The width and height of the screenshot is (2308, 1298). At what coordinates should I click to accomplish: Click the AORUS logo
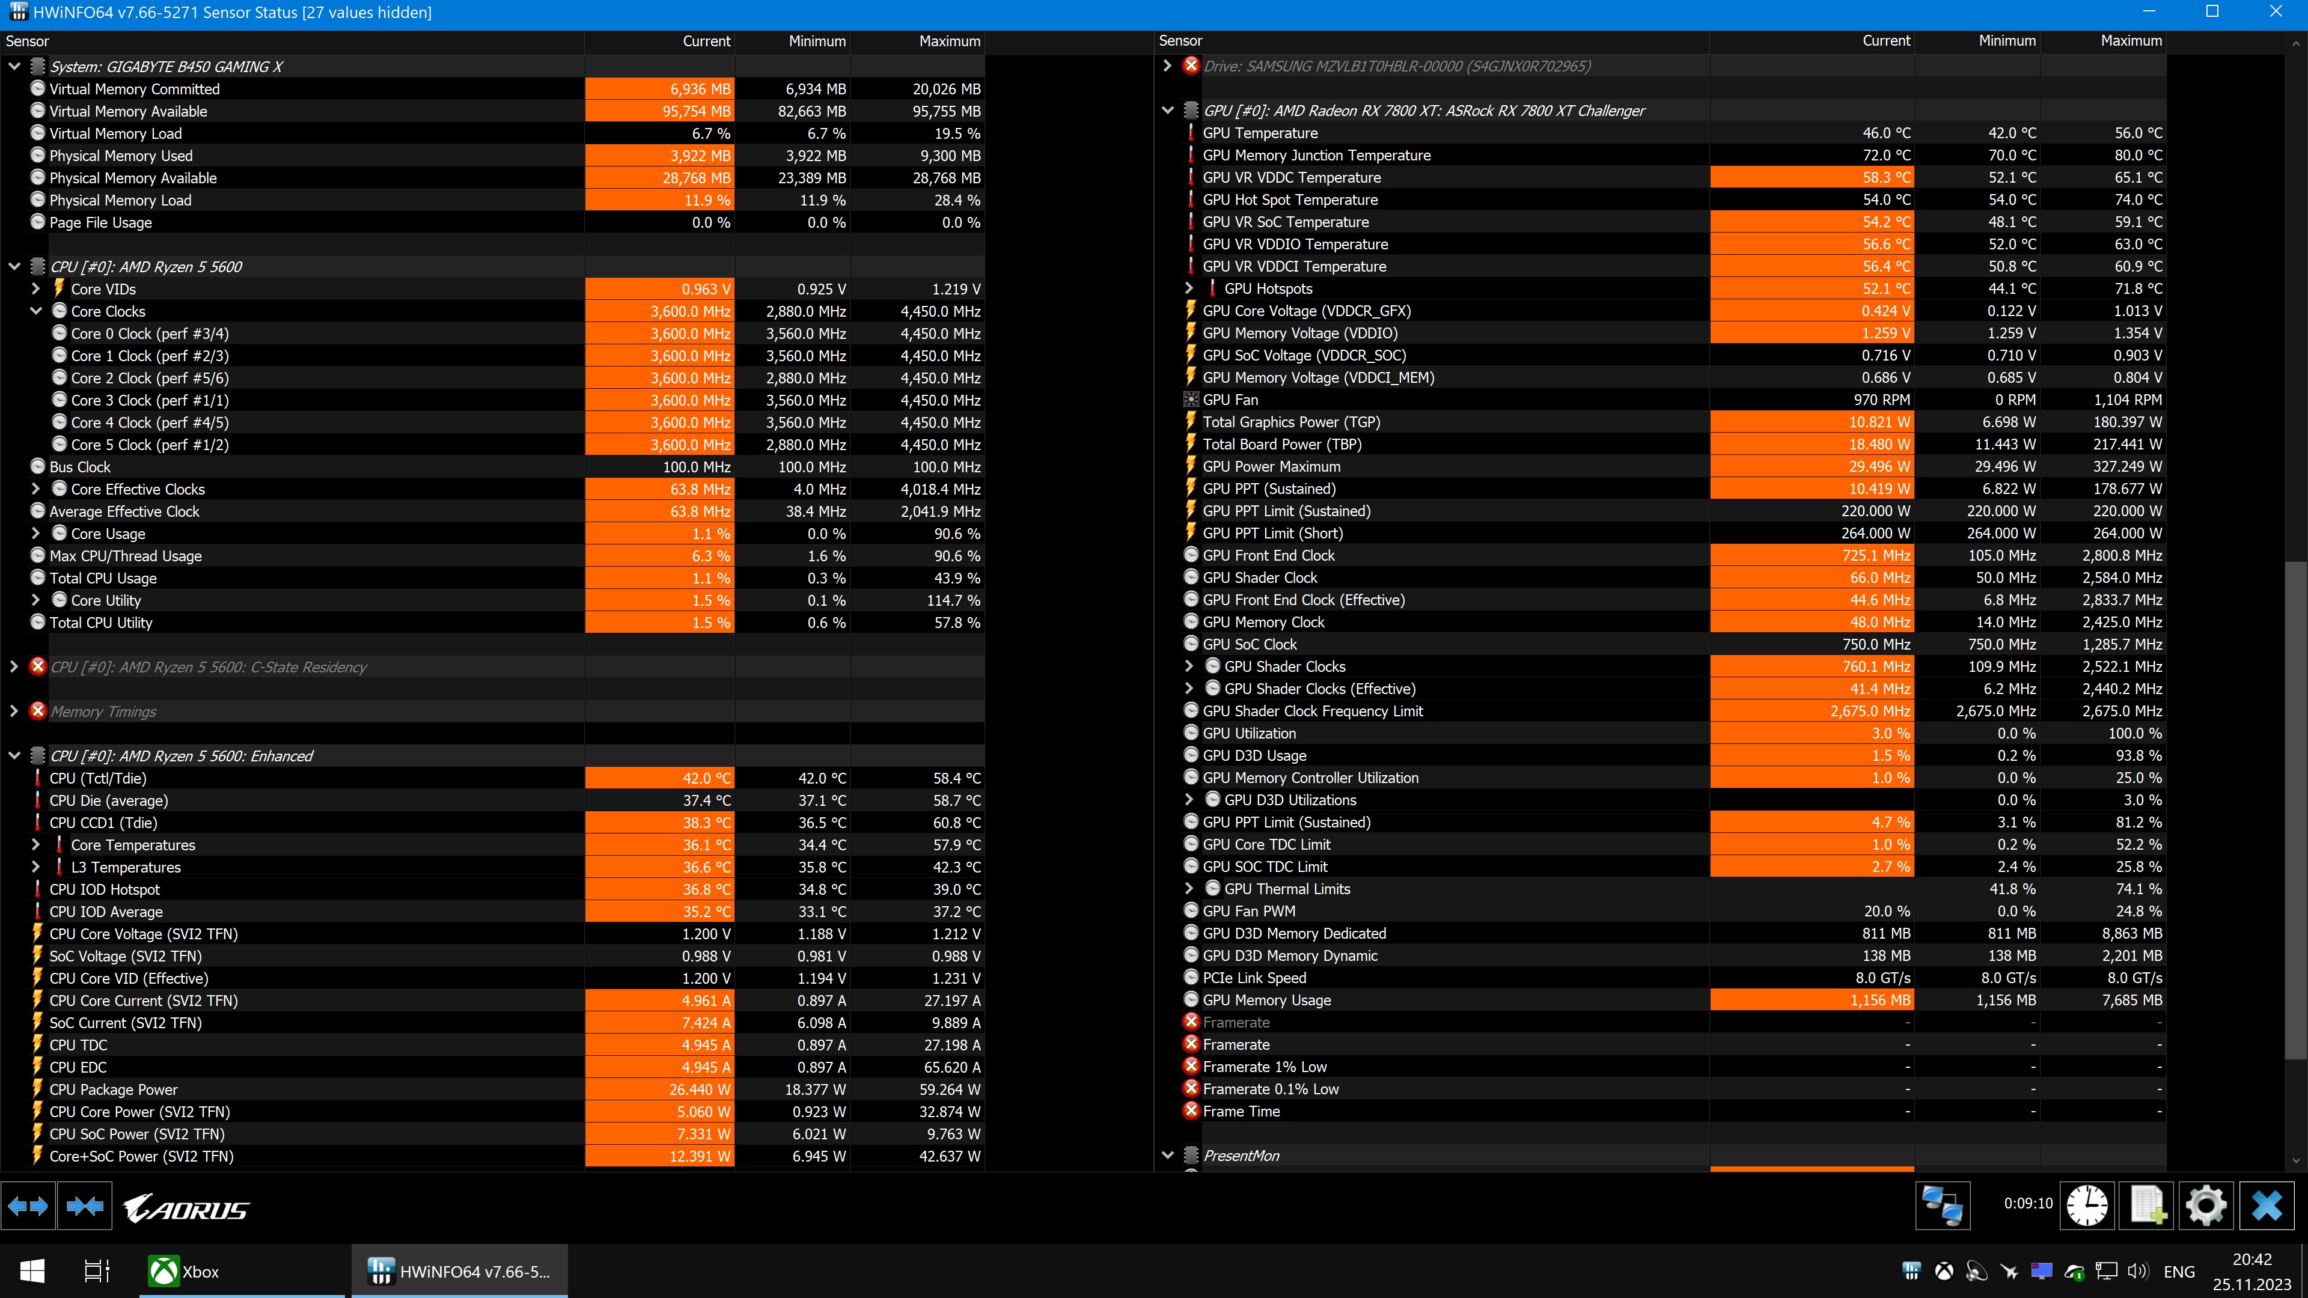click(186, 1209)
